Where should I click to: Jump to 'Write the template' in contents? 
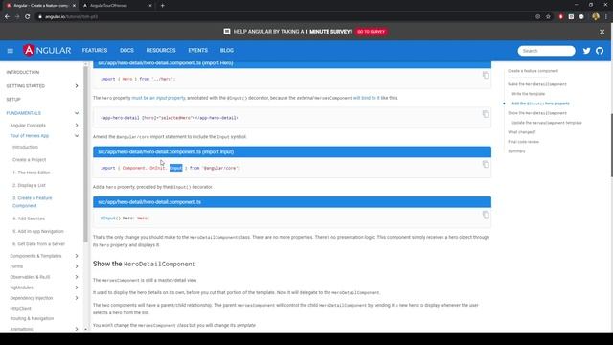tap(528, 94)
